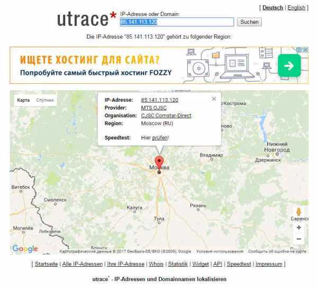Click the green arrow in Fozzy ad
The image size is (318, 288).
[x=289, y=66]
